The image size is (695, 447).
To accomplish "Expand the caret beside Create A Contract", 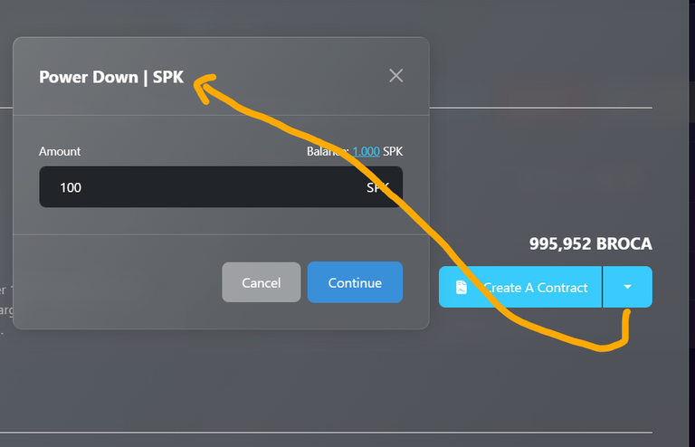I will point(627,287).
